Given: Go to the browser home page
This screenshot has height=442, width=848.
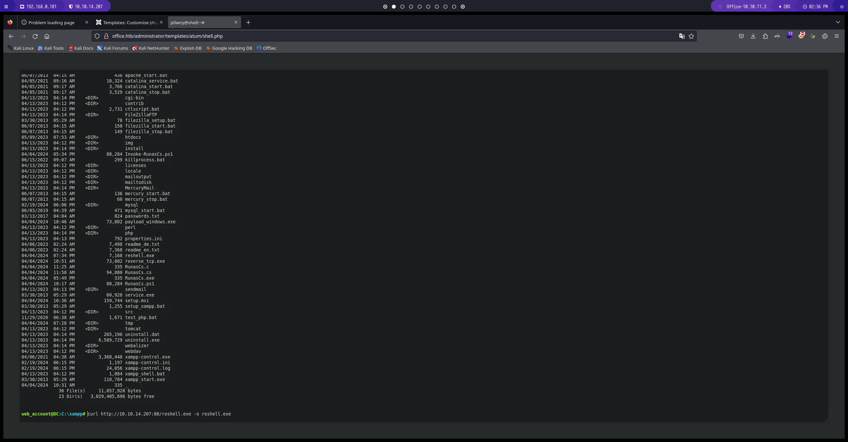Looking at the screenshot, I should (47, 36).
